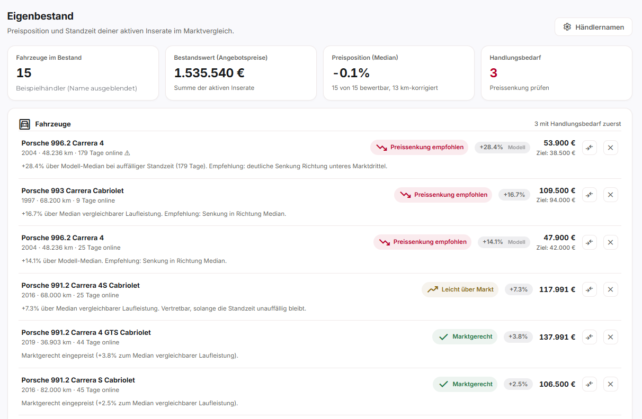Remove the 47.900 € Carrera 4 with X
642x419 pixels.
tap(611, 242)
